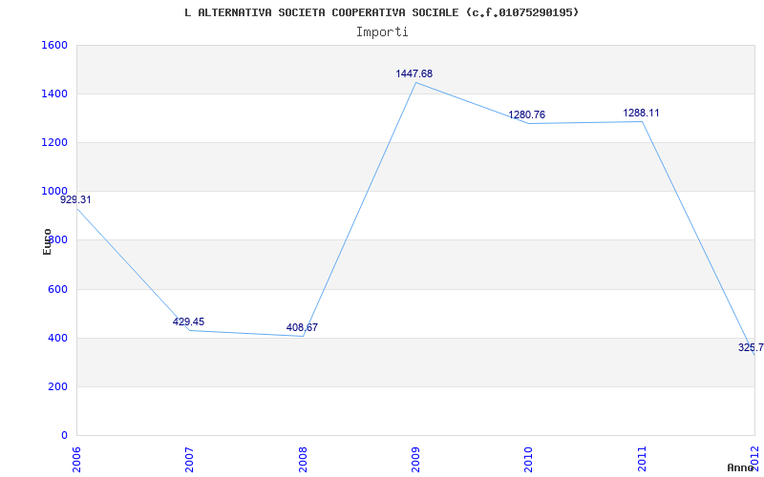Click the Anno x-axis title
764x477 pixels.
(x=741, y=467)
